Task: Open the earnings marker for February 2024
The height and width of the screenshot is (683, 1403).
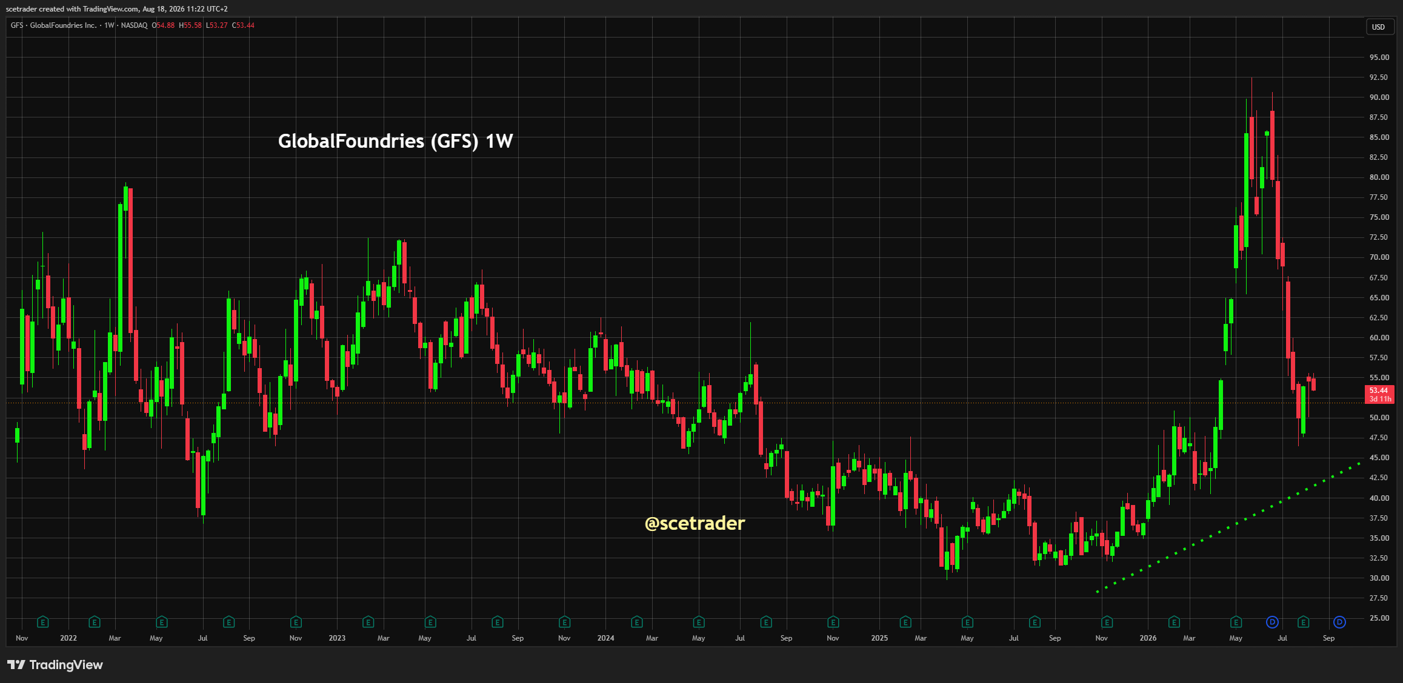Action: click(636, 622)
